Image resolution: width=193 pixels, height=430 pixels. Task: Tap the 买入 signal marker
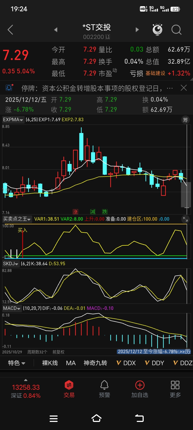[23, 230]
